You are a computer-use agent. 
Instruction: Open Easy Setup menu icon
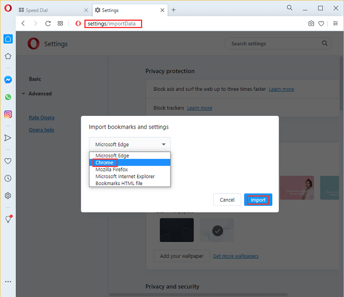pos(336,23)
